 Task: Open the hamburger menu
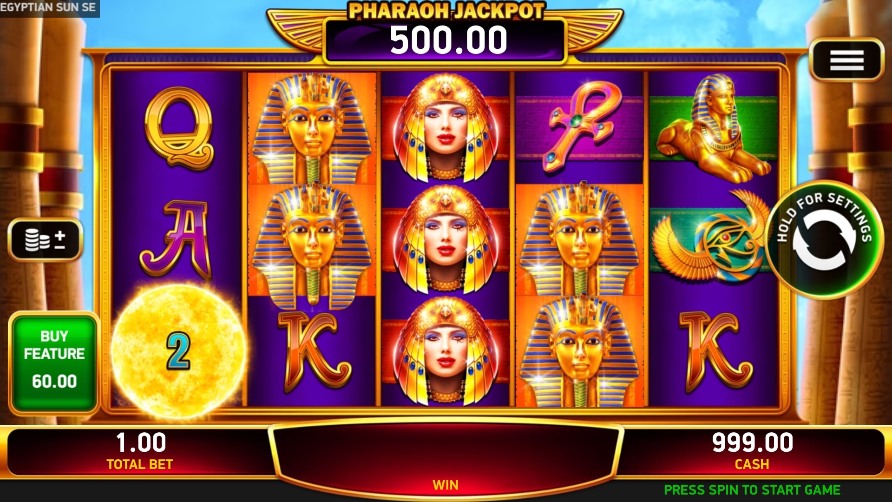click(x=846, y=60)
